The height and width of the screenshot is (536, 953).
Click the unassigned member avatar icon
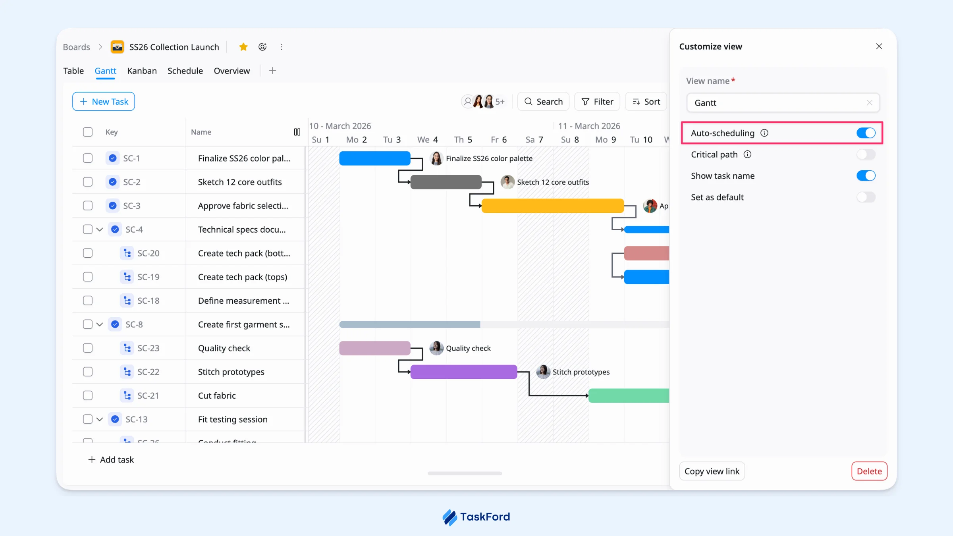pyautogui.click(x=467, y=102)
